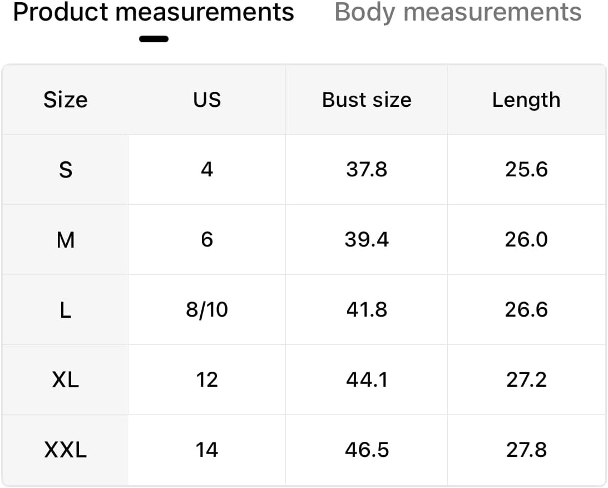Image resolution: width=608 pixels, height=488 pixels.
Task: Click the 39.4 bust size value
Action: (x=367, y=239)
